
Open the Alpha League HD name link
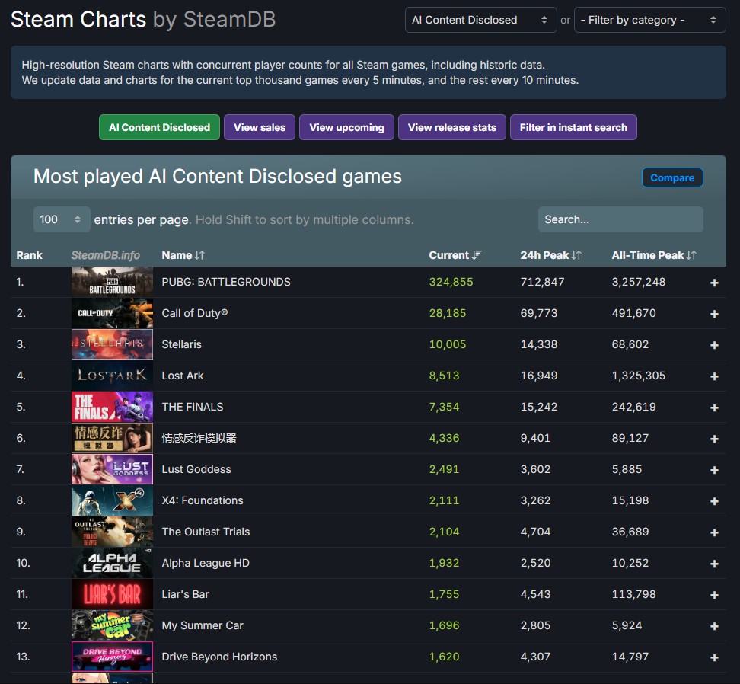[x=206, y=563]
